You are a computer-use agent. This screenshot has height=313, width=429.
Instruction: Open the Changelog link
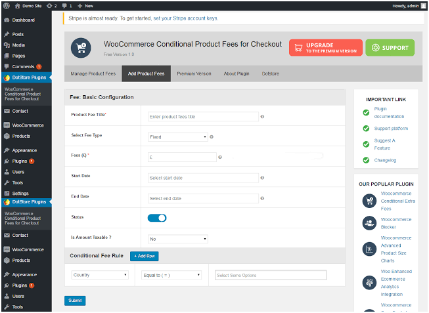(x=385, y=160)
